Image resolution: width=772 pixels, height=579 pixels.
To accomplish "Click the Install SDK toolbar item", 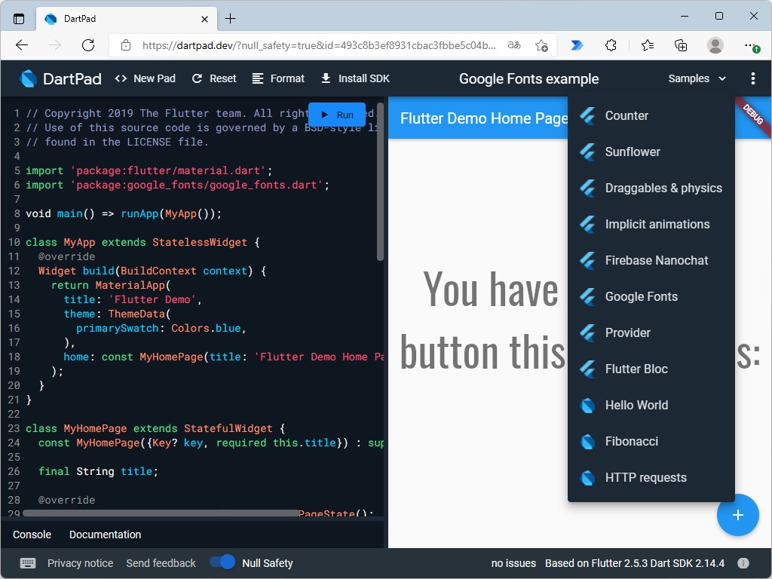I will click(354, 78).
